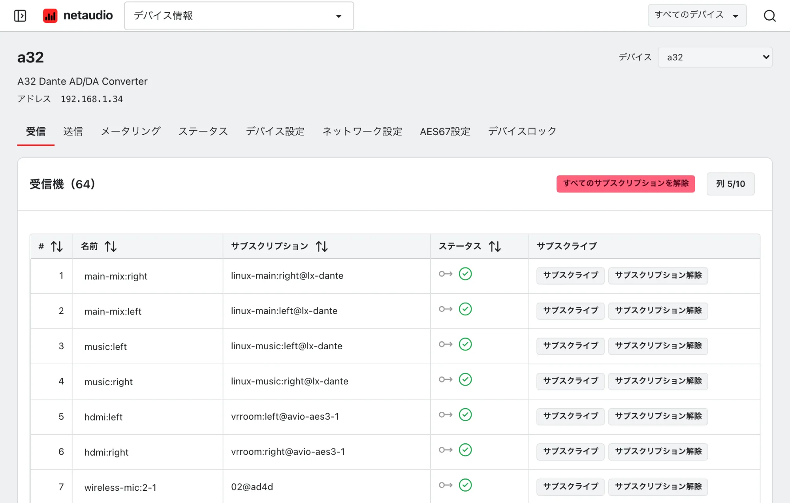Open the 列 5/10 column chooser

click(x=730, y=184)
